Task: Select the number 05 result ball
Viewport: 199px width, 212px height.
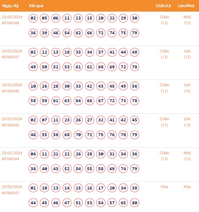Action: tap(45, 18)
